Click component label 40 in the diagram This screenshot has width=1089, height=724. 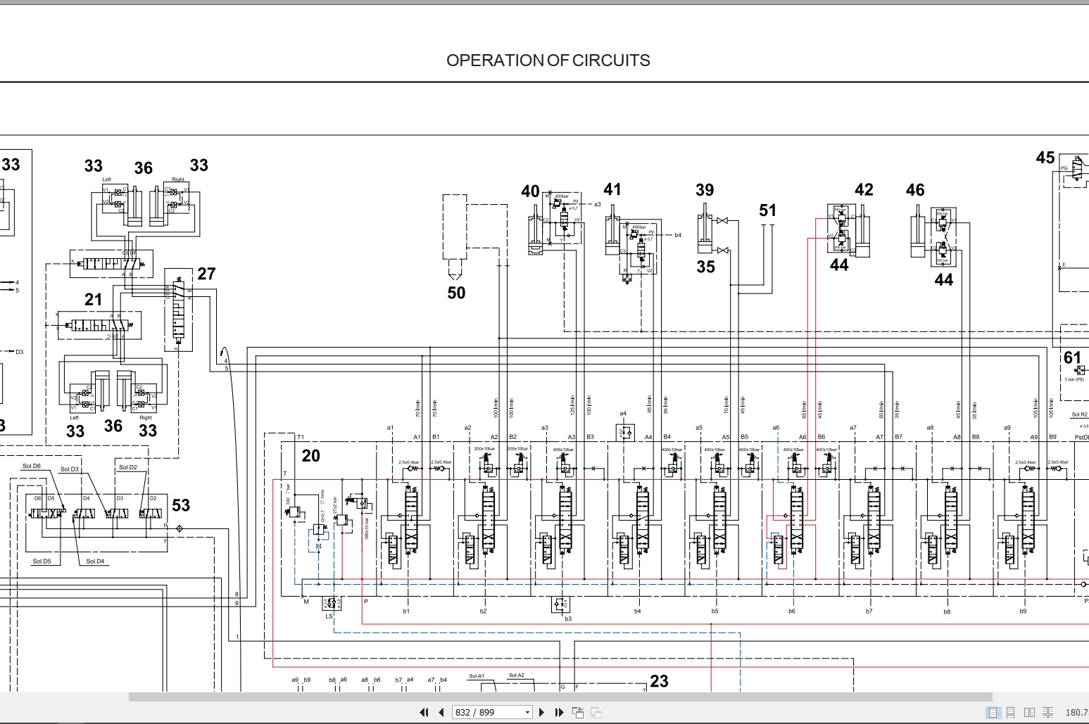click(530, 191)
